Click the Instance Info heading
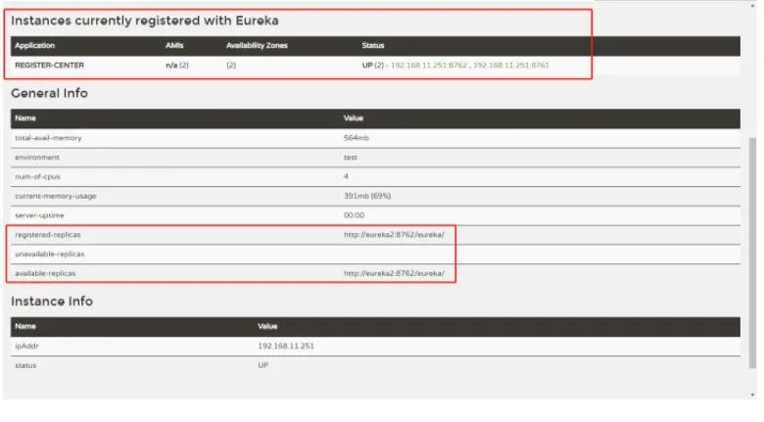Viewport: 764px width, 422px height. 52,302
